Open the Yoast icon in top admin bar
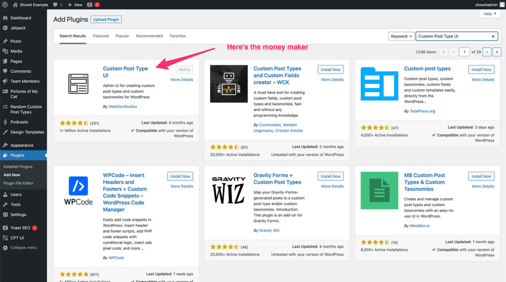This screenshot has height=282, width=506. point(89,5)
